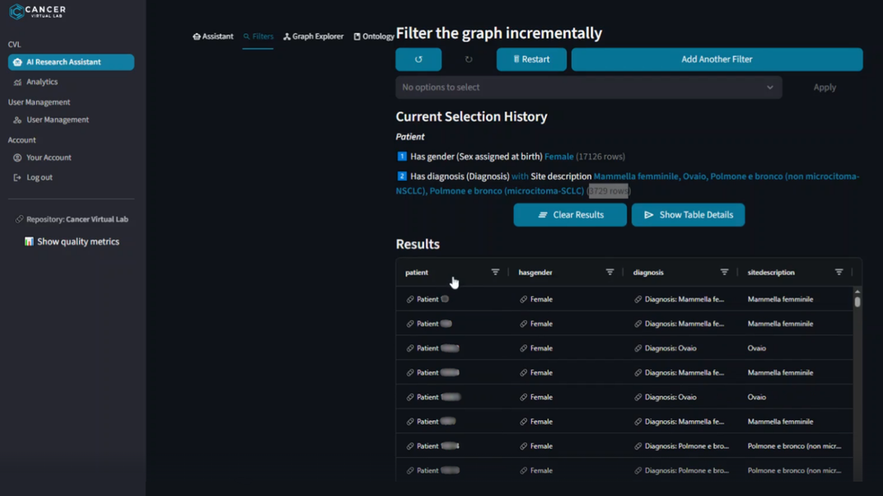The height and width of the screenshot is (496, 883).
Task: Click the undo arrow button
Action: pyautogui.click(x=418, y=59)
